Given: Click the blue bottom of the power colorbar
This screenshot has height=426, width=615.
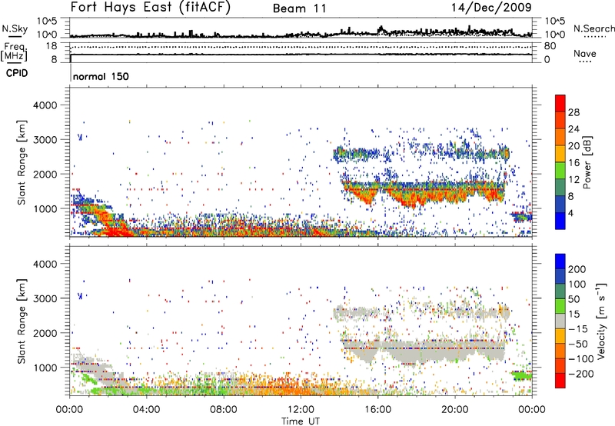Looking at the screenshot, I should coord(560,221).
